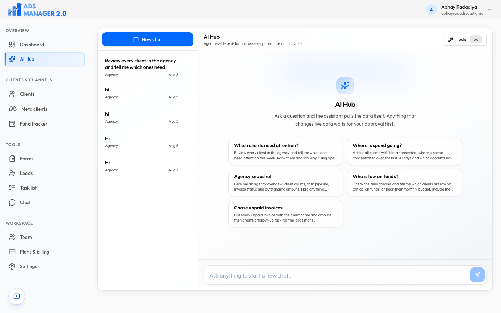
Task: Click the wrench icon in Tools button
Action: 451,39
